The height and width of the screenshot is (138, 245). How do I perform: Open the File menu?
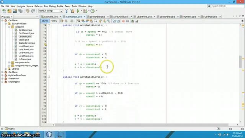click(x=2, y=6)
